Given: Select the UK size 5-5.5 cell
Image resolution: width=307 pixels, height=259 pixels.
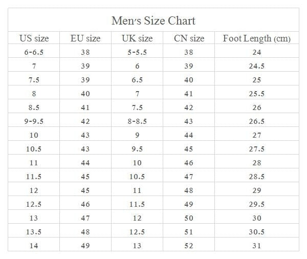Looking at the screenshot, I should 137,52.
